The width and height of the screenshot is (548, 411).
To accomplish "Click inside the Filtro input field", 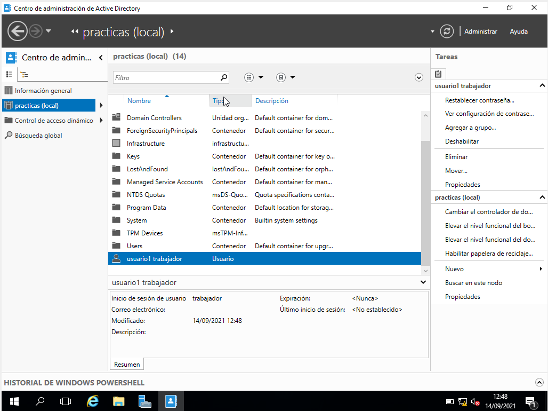I will [x=165, y=77].
